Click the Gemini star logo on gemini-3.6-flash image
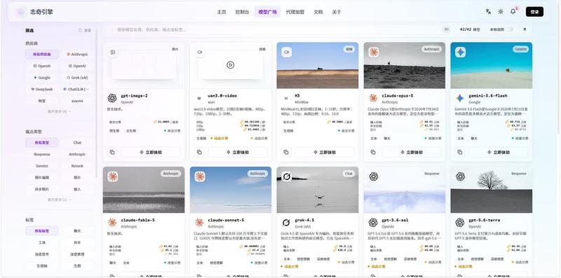The image size is (561, 278). click(x=461, y=53)
